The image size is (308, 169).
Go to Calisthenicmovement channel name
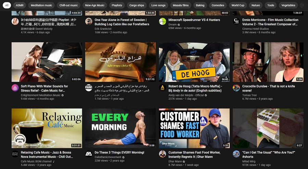click(108, 157)
